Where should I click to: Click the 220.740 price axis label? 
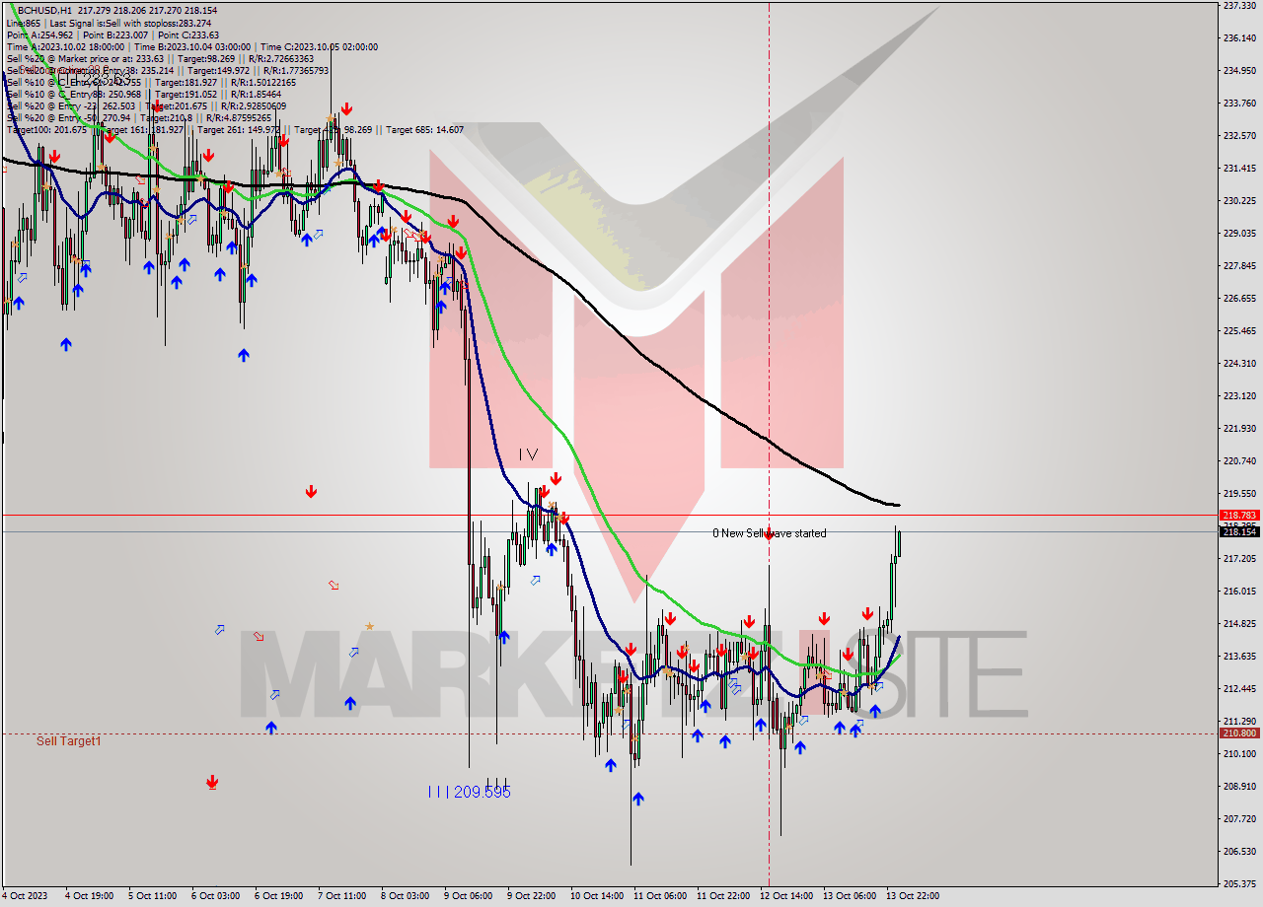click(x=1239, y=461)
